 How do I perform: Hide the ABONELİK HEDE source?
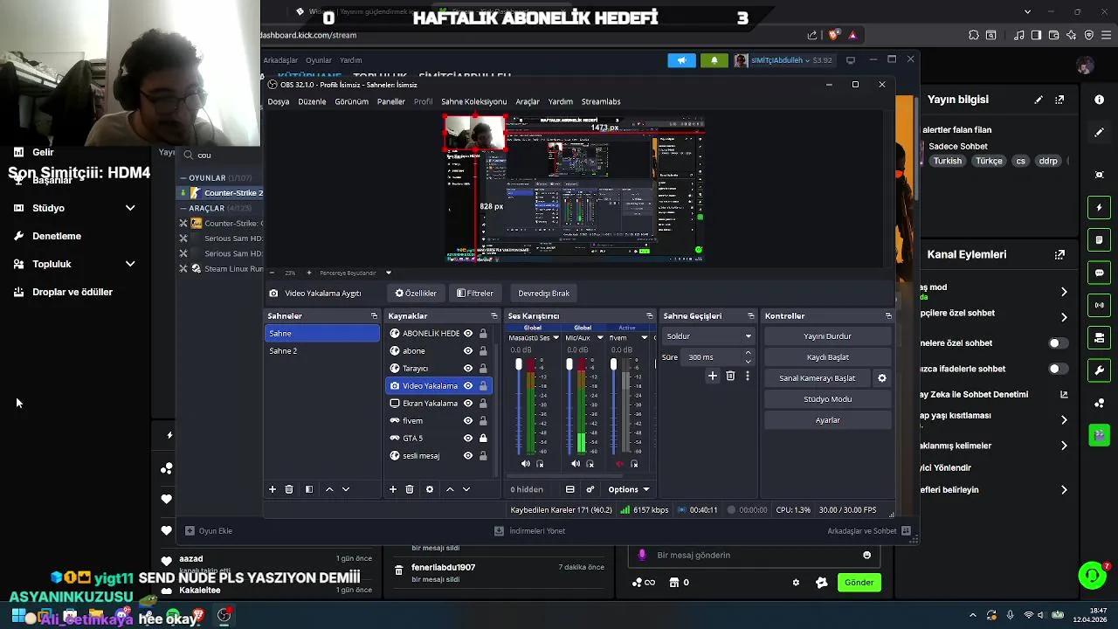tap(468, 333)
